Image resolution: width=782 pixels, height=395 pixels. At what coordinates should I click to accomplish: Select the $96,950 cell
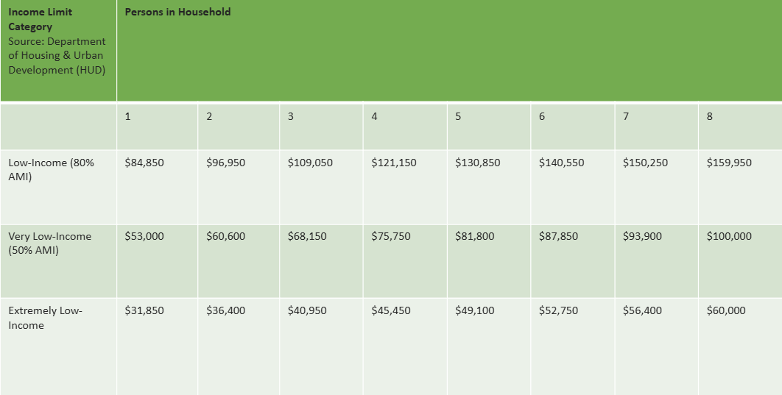click(226, 163)
